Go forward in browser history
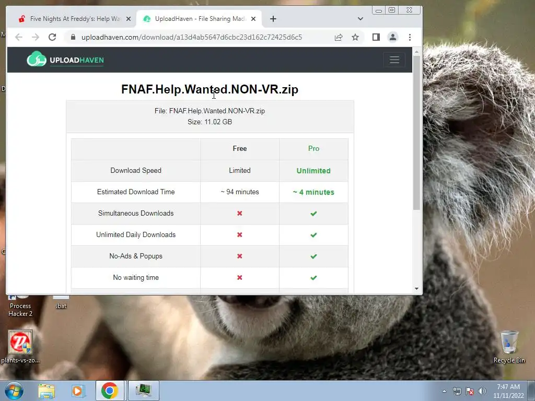This screenshot has height=401, width=535. 36,37
